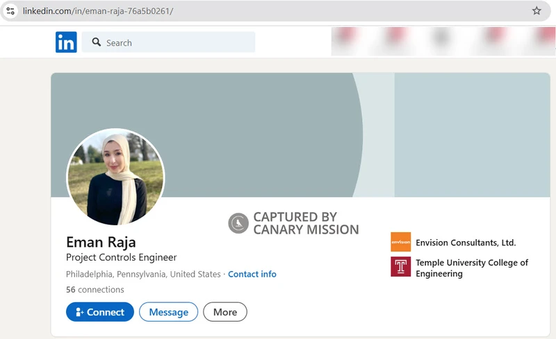Focus the LinkedIn Search field
556x339 pixels.
click(168, 42)
